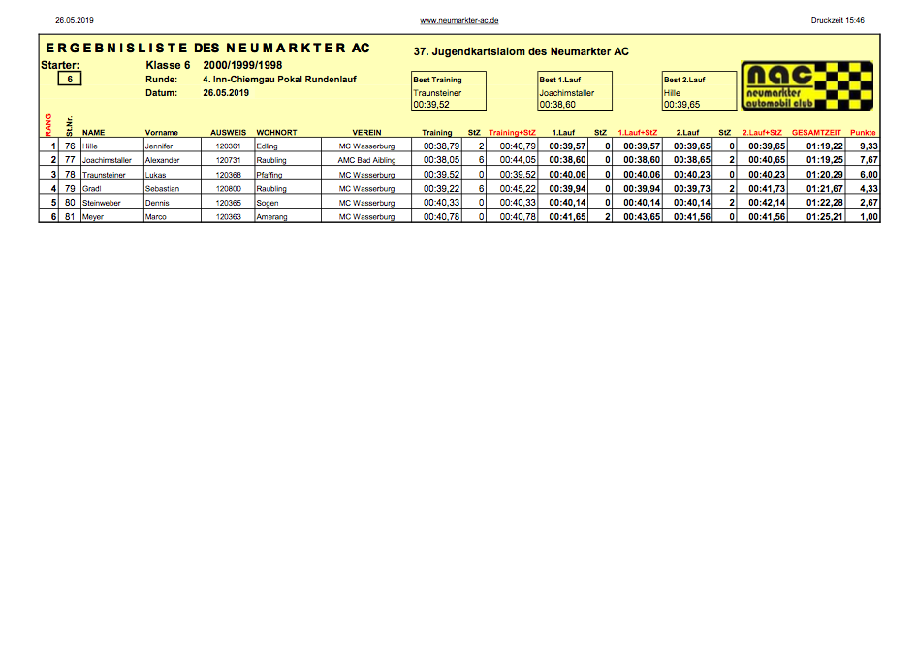Click the NAC automobil club logo
This screenshot has height=647, width=917.
[807, 86]
